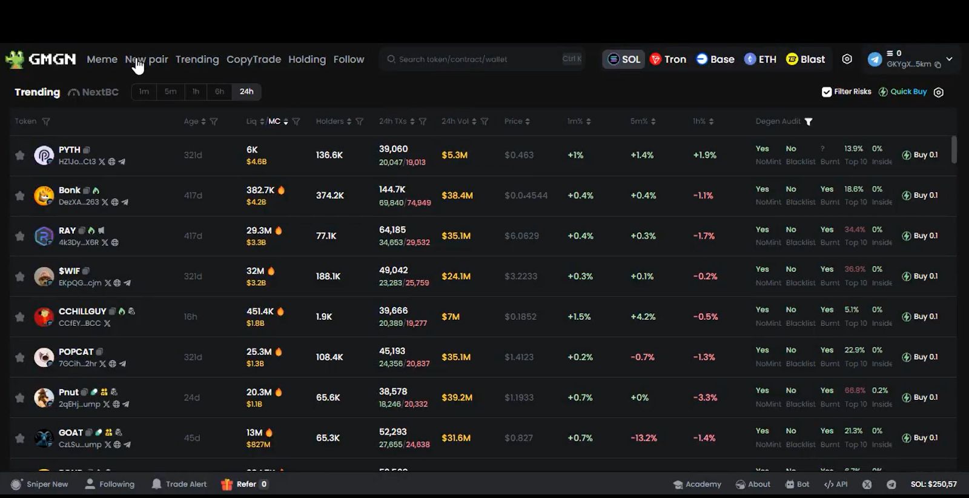The width and height of the screenshot is (969, 498).
Task: Open $WIF's Telegram icon
Action: [x=127, y=283]
